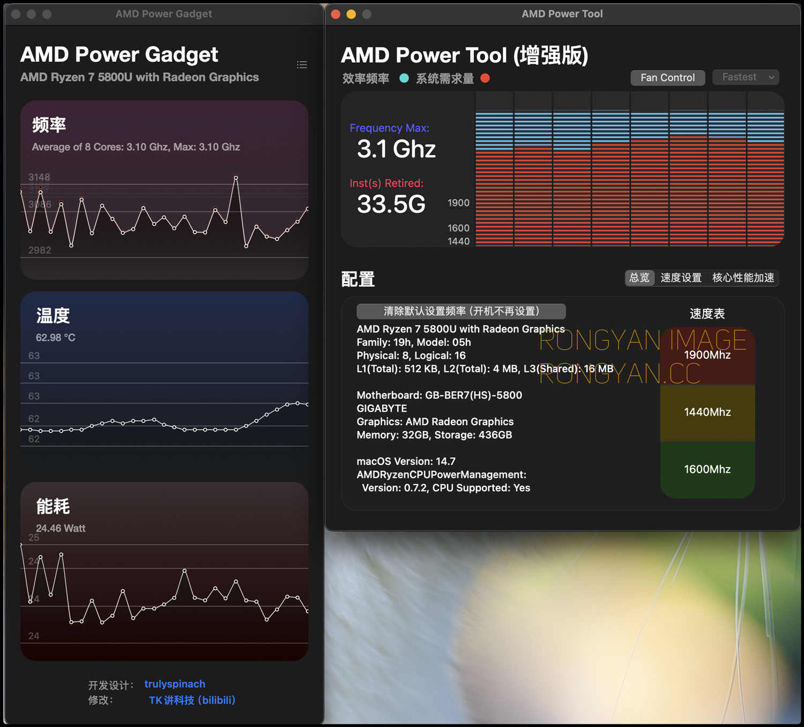Open the 核心性能加速 tab
The width and height of the screenshot is (804, 727).
tap(743, 278)
